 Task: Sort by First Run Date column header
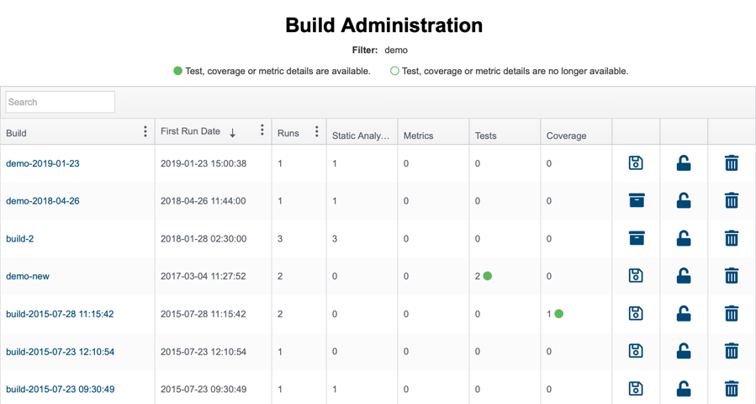(x=190, y=131)
